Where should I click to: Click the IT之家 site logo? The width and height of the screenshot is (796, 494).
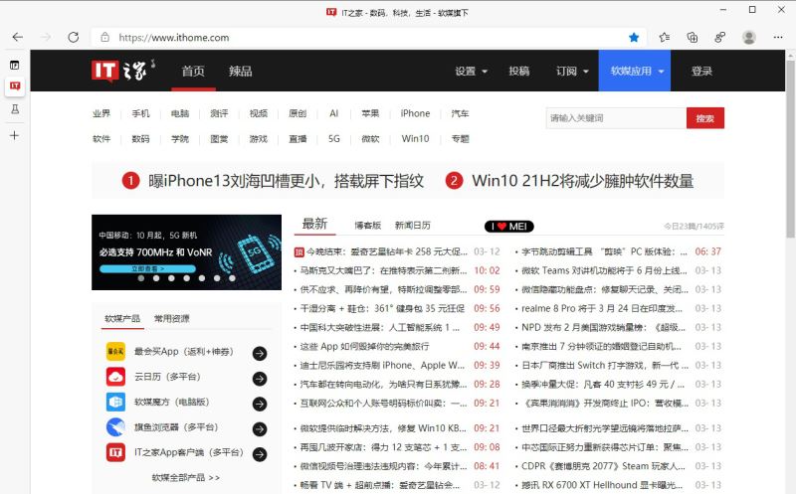pyautogui.click(x=123, y=71)
